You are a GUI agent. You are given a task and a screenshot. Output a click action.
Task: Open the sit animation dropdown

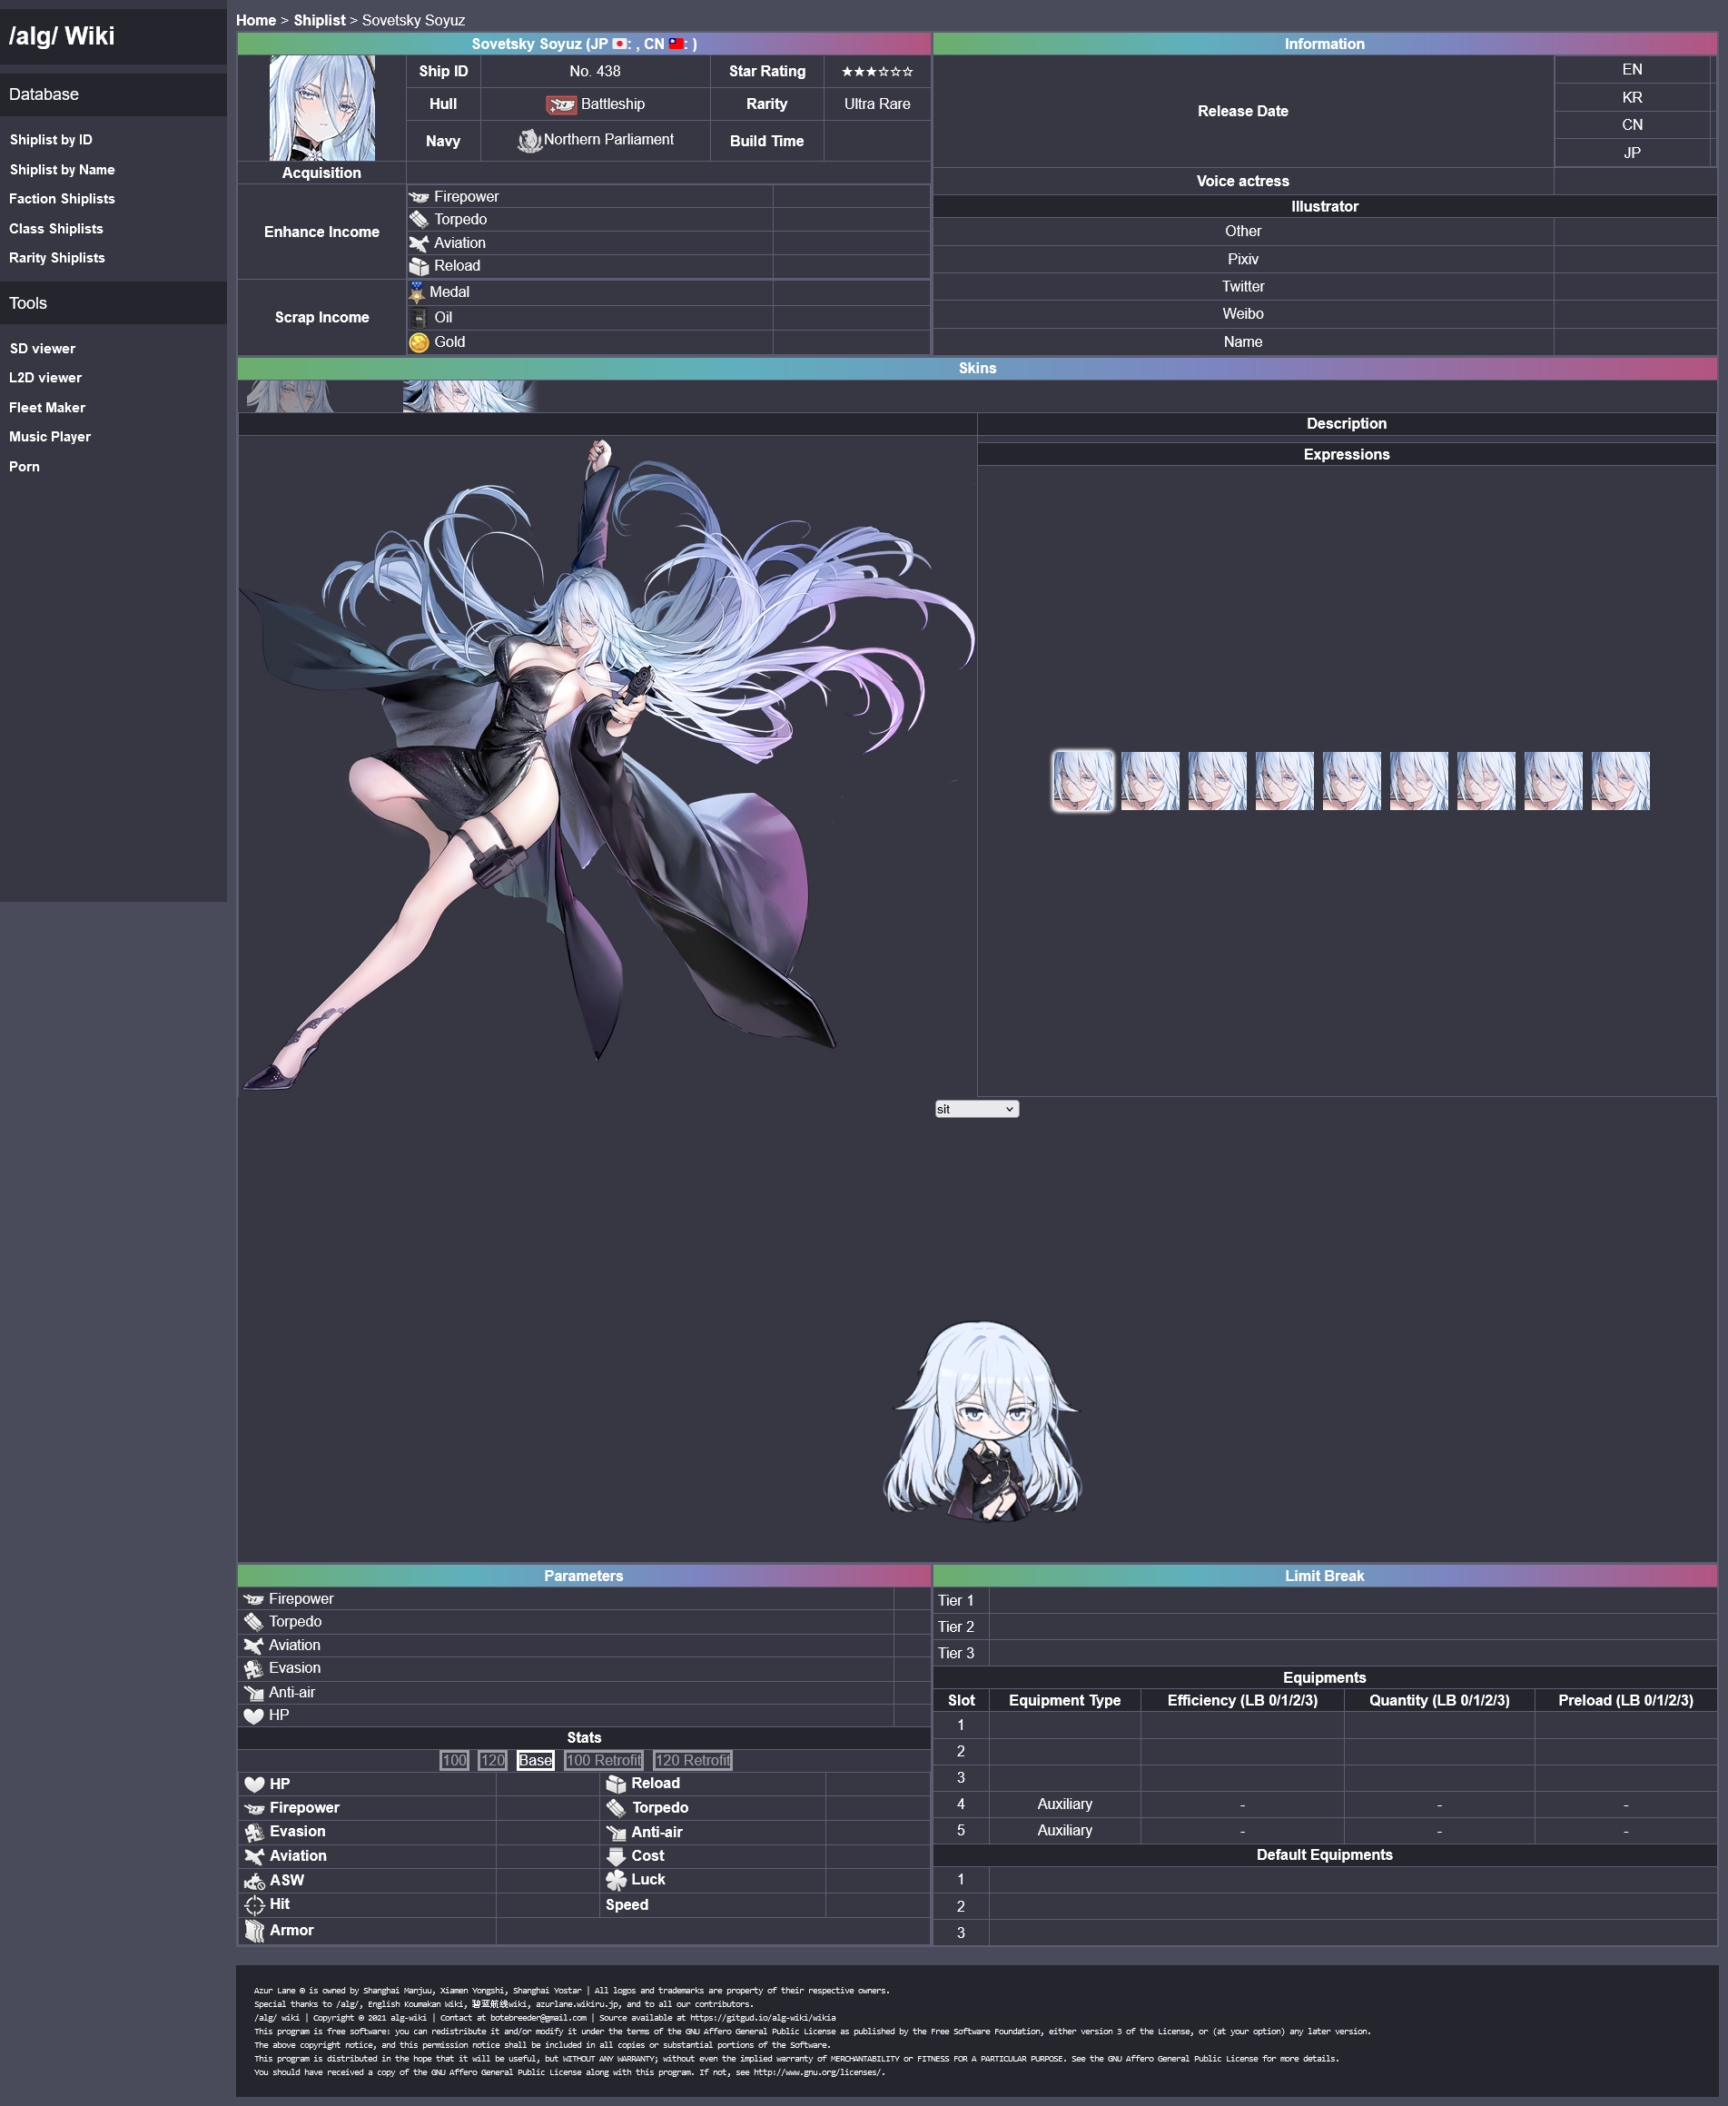pyautogui.click(x=975, y=1109)
